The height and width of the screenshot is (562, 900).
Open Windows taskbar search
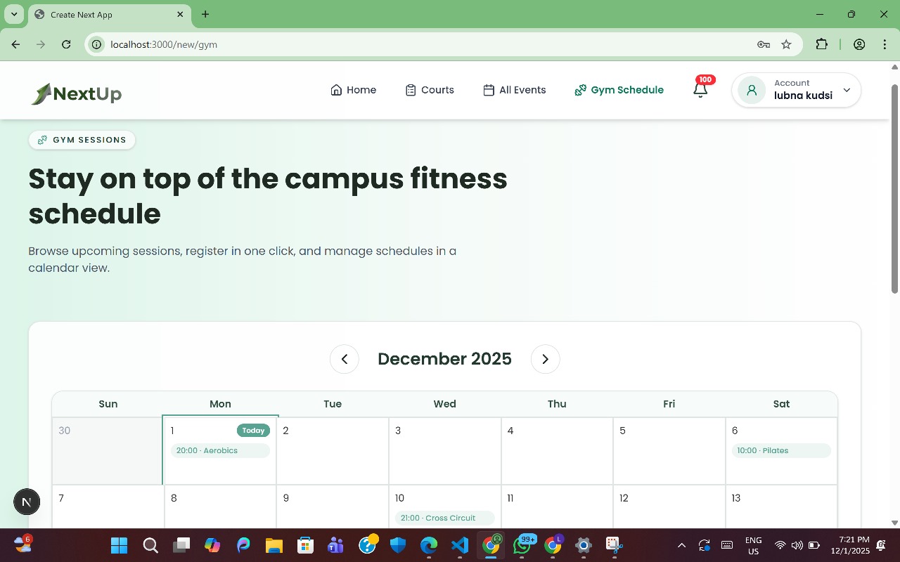pyautogui.click(x=150, y=545)
